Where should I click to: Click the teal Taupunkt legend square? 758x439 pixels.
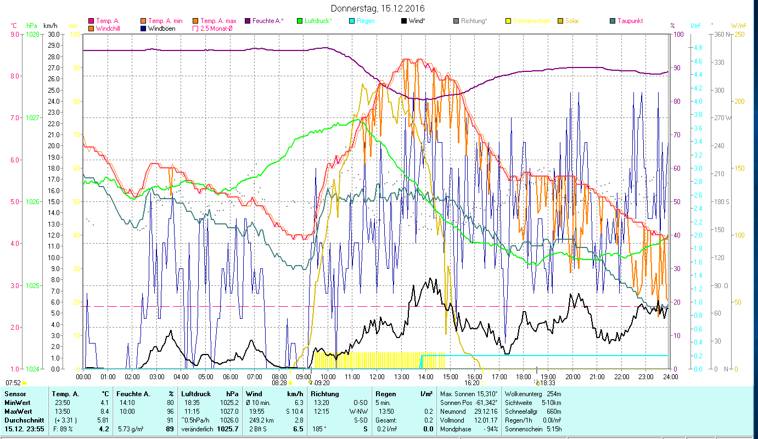[613, 21]
